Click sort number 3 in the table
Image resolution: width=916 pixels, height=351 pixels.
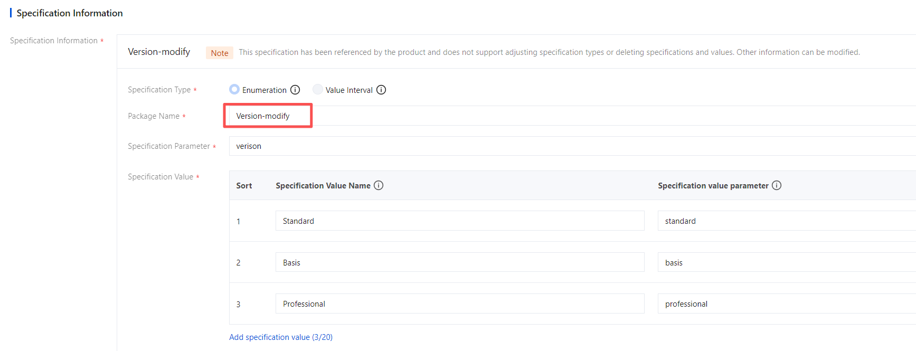238,304
